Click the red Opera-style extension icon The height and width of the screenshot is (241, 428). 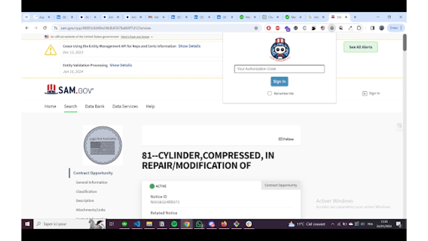pos(269,28)
